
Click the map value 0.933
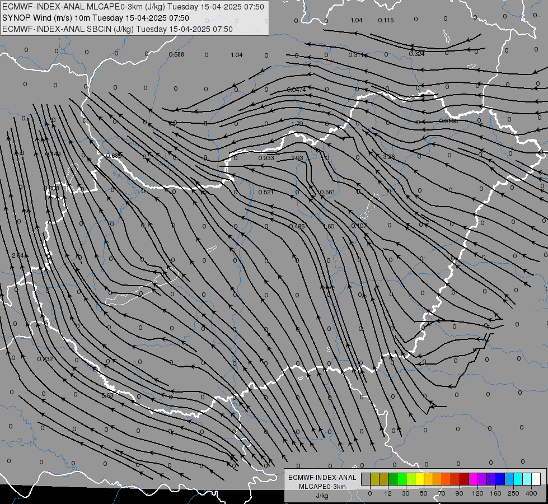coord(266,158)
